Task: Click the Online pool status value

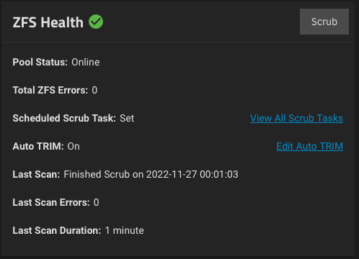Action: [86, 62]
